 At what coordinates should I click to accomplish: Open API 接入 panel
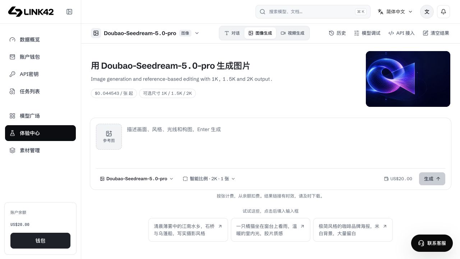click(x=401, y=33)
